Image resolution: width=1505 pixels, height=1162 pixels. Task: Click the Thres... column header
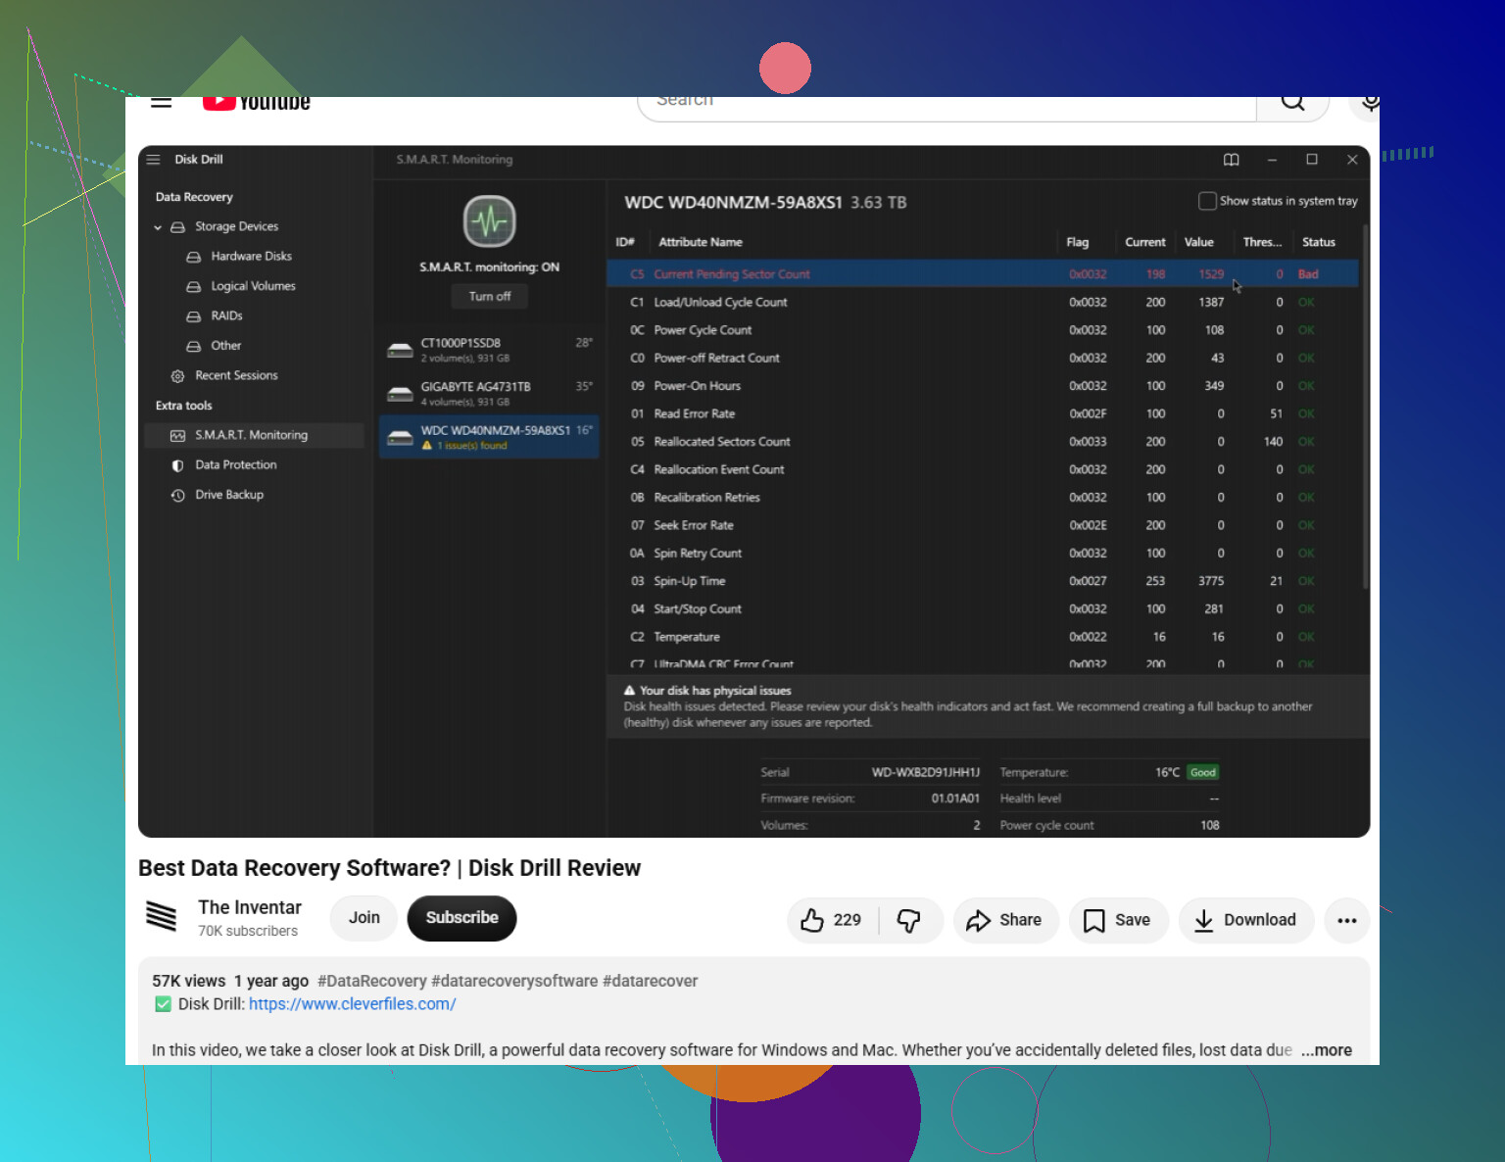click(x=1262, y=242)
